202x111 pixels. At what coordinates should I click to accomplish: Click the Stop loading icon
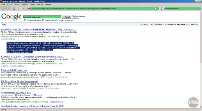[x=19, y=9]
